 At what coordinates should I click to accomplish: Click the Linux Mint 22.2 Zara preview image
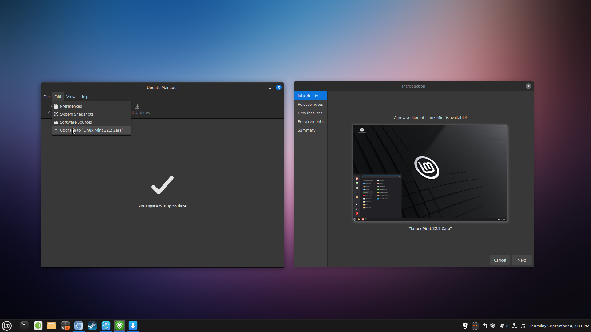pyautogui.click(x=430, y=173)
